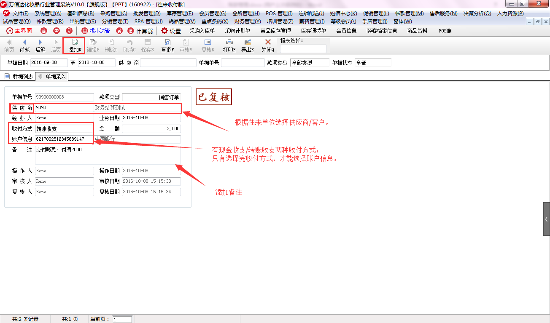The height and width of the screenshot is (323, 550).
Task: Open the 窗体(W) menu
Action: click(x=403, y=21)
